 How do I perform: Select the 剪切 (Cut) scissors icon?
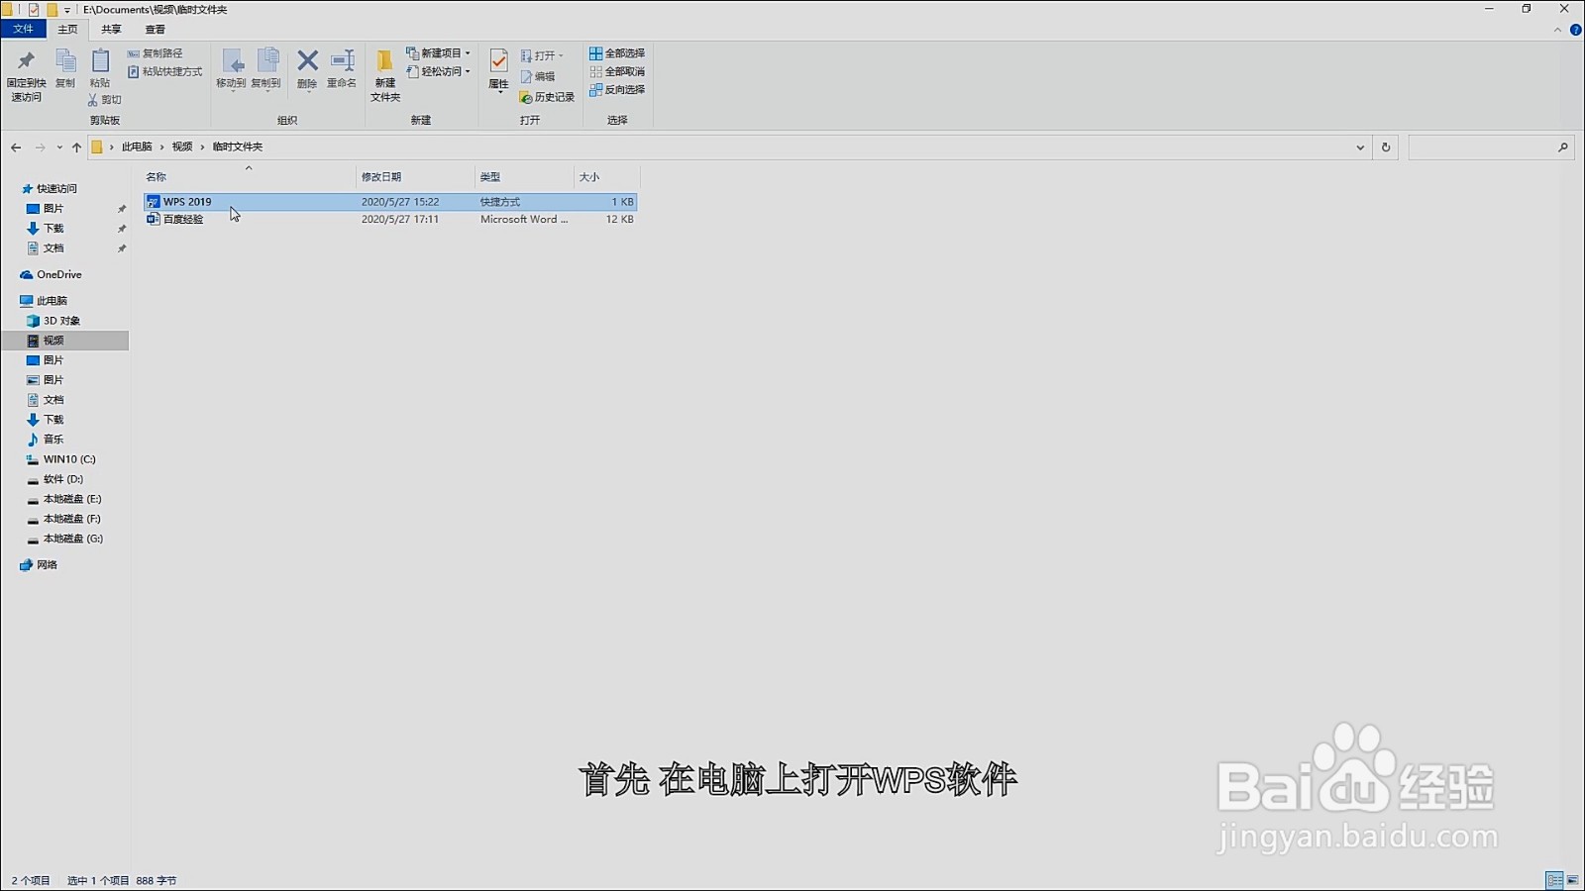[x=91, y=100]
